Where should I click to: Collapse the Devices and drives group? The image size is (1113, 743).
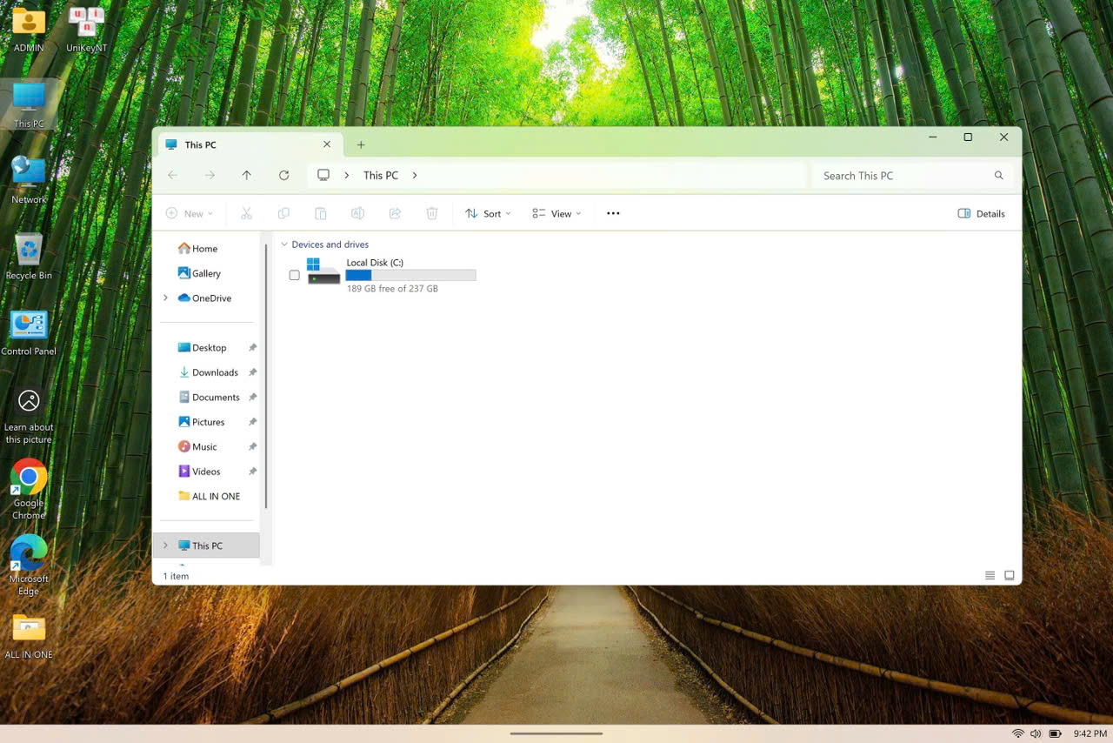(x=284, y=245)
